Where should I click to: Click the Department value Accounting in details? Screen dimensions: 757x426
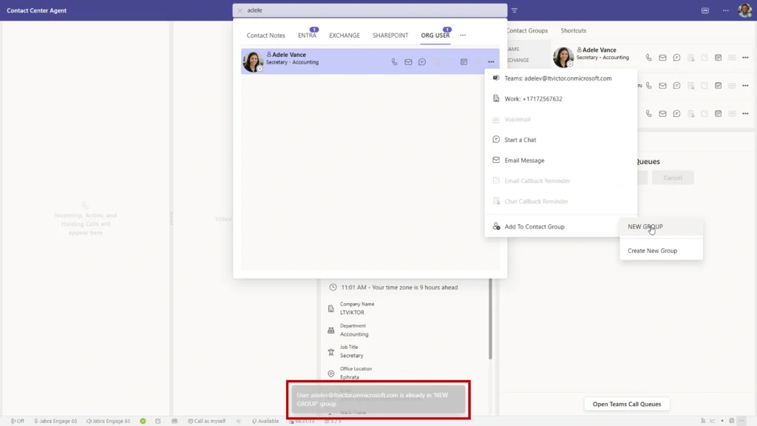354,334
